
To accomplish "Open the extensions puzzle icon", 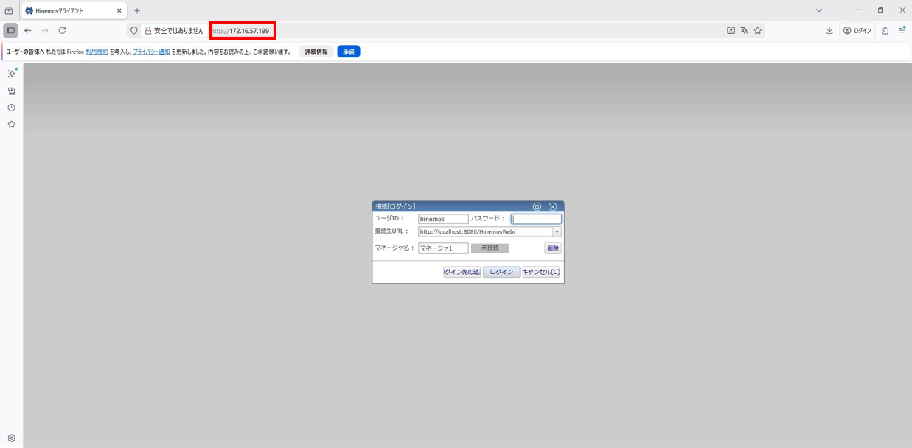I will click(885, 30).
